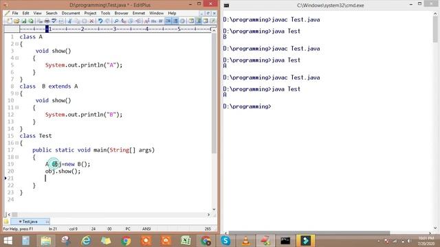Click the taskbar clock showing date
The height and width of the screenshot is (247, 440).
tap(426, 241)
